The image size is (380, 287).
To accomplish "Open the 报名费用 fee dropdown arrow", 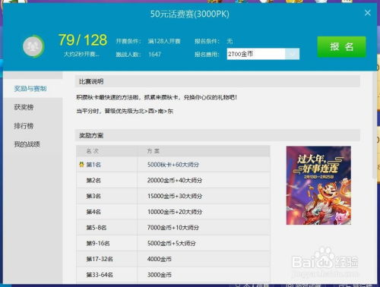I will [292, 54].
